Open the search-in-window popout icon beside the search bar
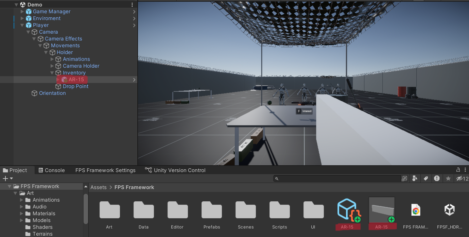This screenshot has width=469, height=237. pos(404,179)
